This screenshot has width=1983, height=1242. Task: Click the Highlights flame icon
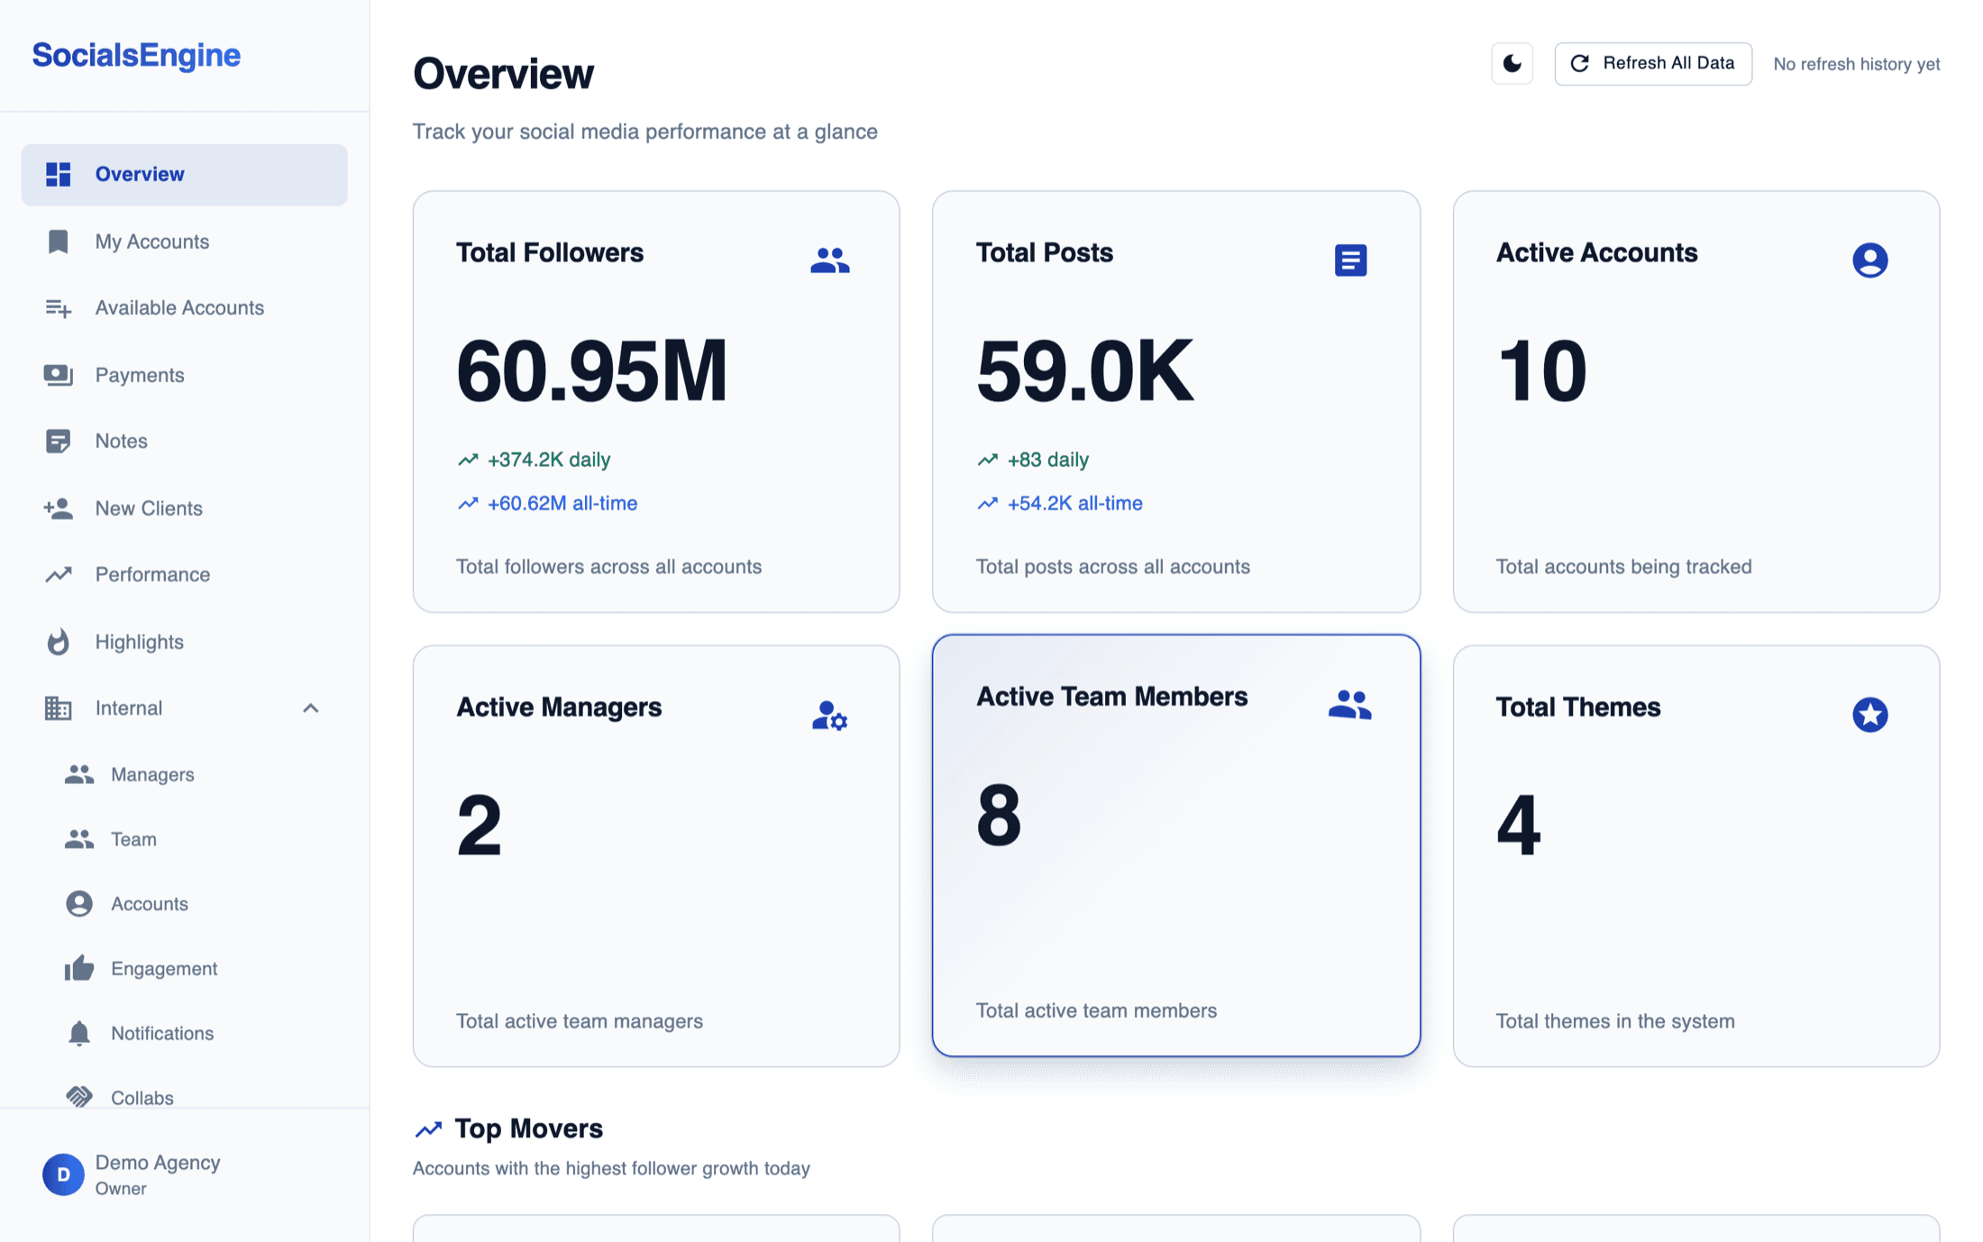point(59,642)
